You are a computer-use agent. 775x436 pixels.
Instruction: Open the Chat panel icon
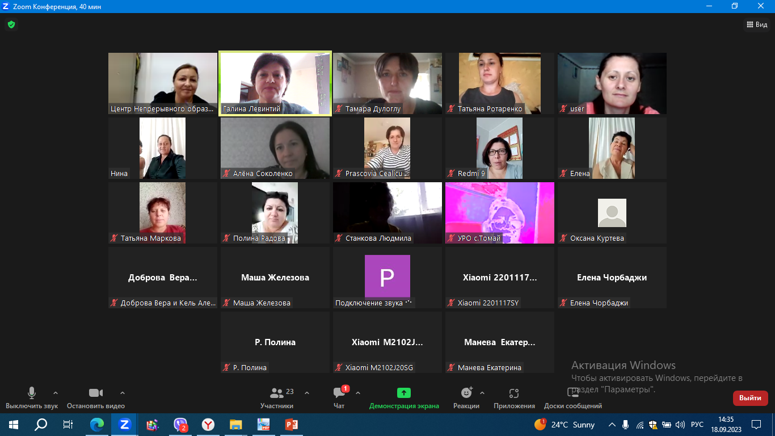[x=339, y=393]
